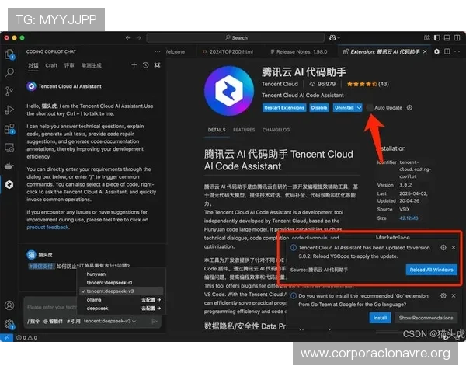Screen dimensions: 466x373
Task: Open Tencent Cloud AI Assistant sidebar icon
Action: [x=9, y=184]
